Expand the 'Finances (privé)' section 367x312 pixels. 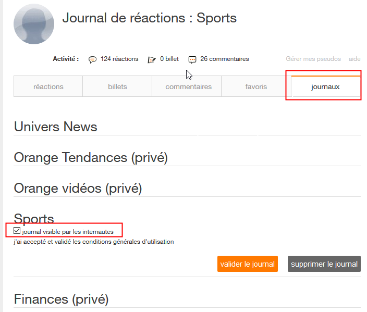pyautogui.click(x=61, y=299)
